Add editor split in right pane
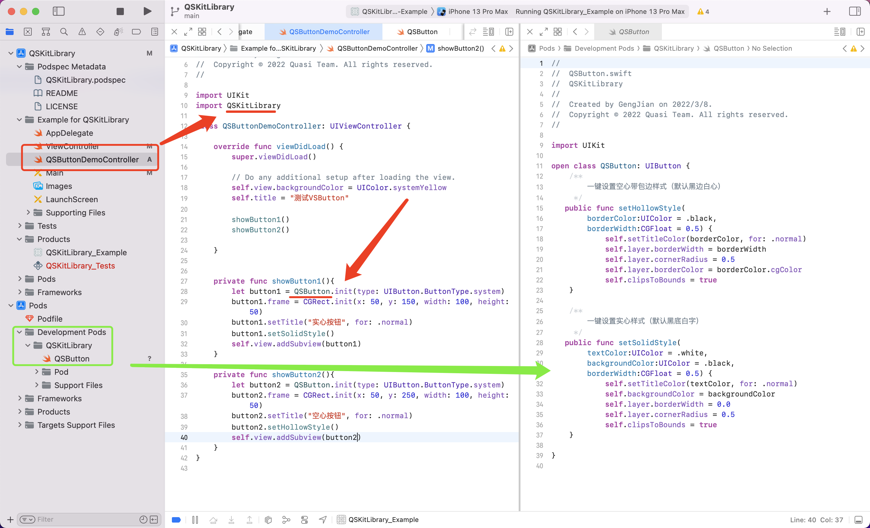 pos(860,32)
